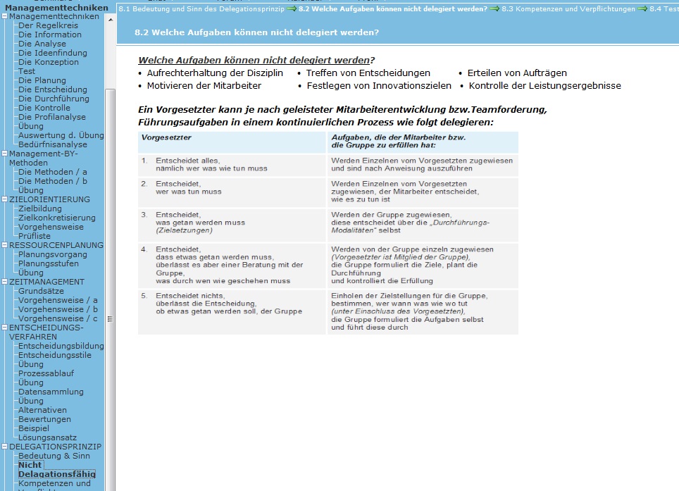Go to Die Analyse
Image resolution: width=679 pixels, height=491 pixels.
pos(42,44)
